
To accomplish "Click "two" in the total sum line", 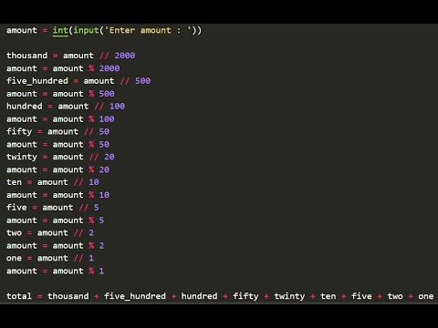I will pyautogui.click(x=395, y=296).
